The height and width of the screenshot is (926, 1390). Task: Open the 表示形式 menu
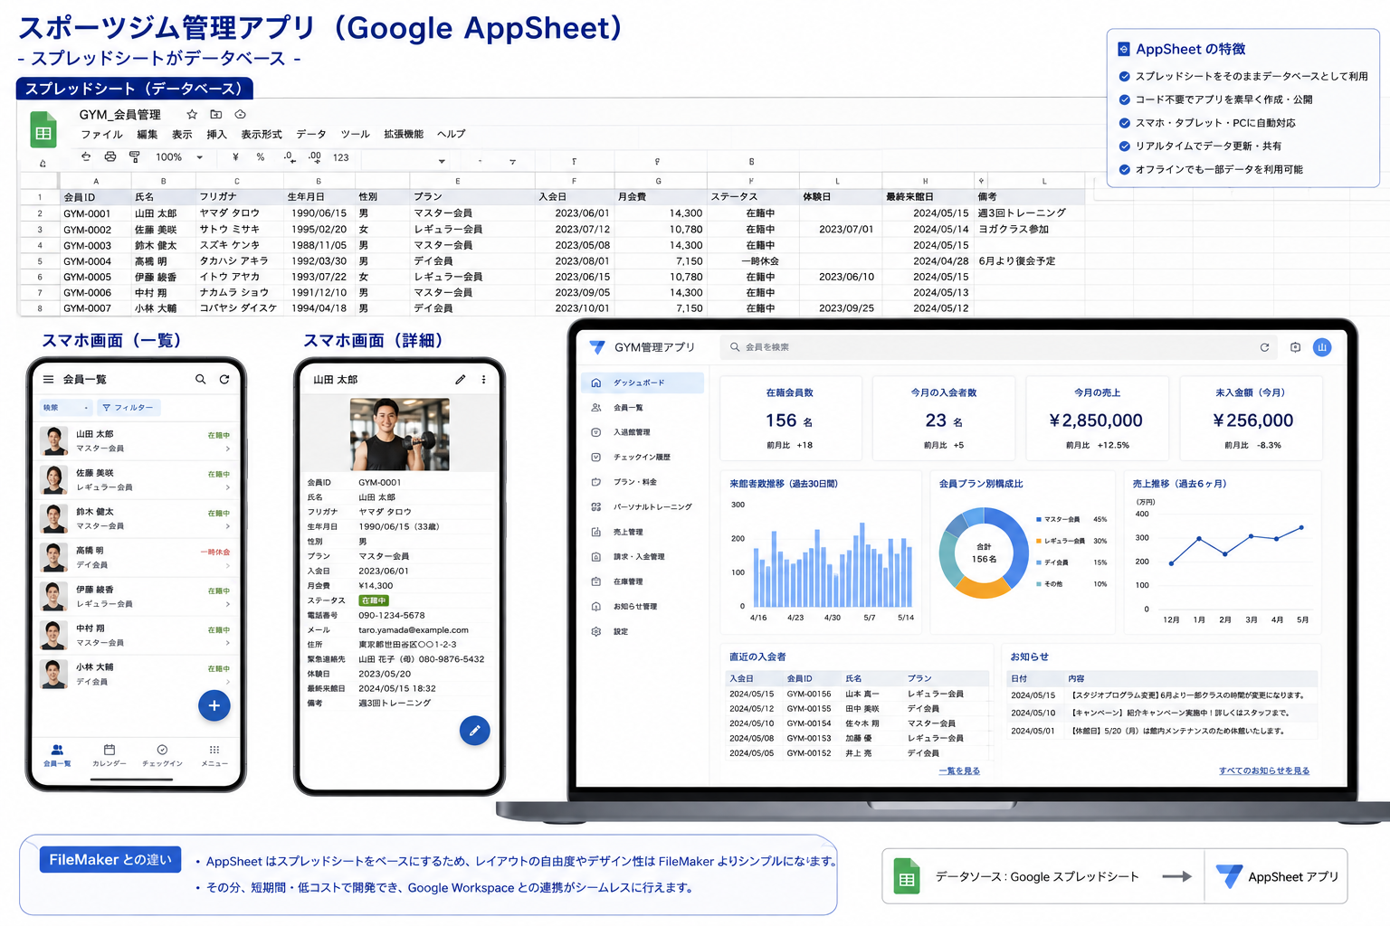click(262, 135)
